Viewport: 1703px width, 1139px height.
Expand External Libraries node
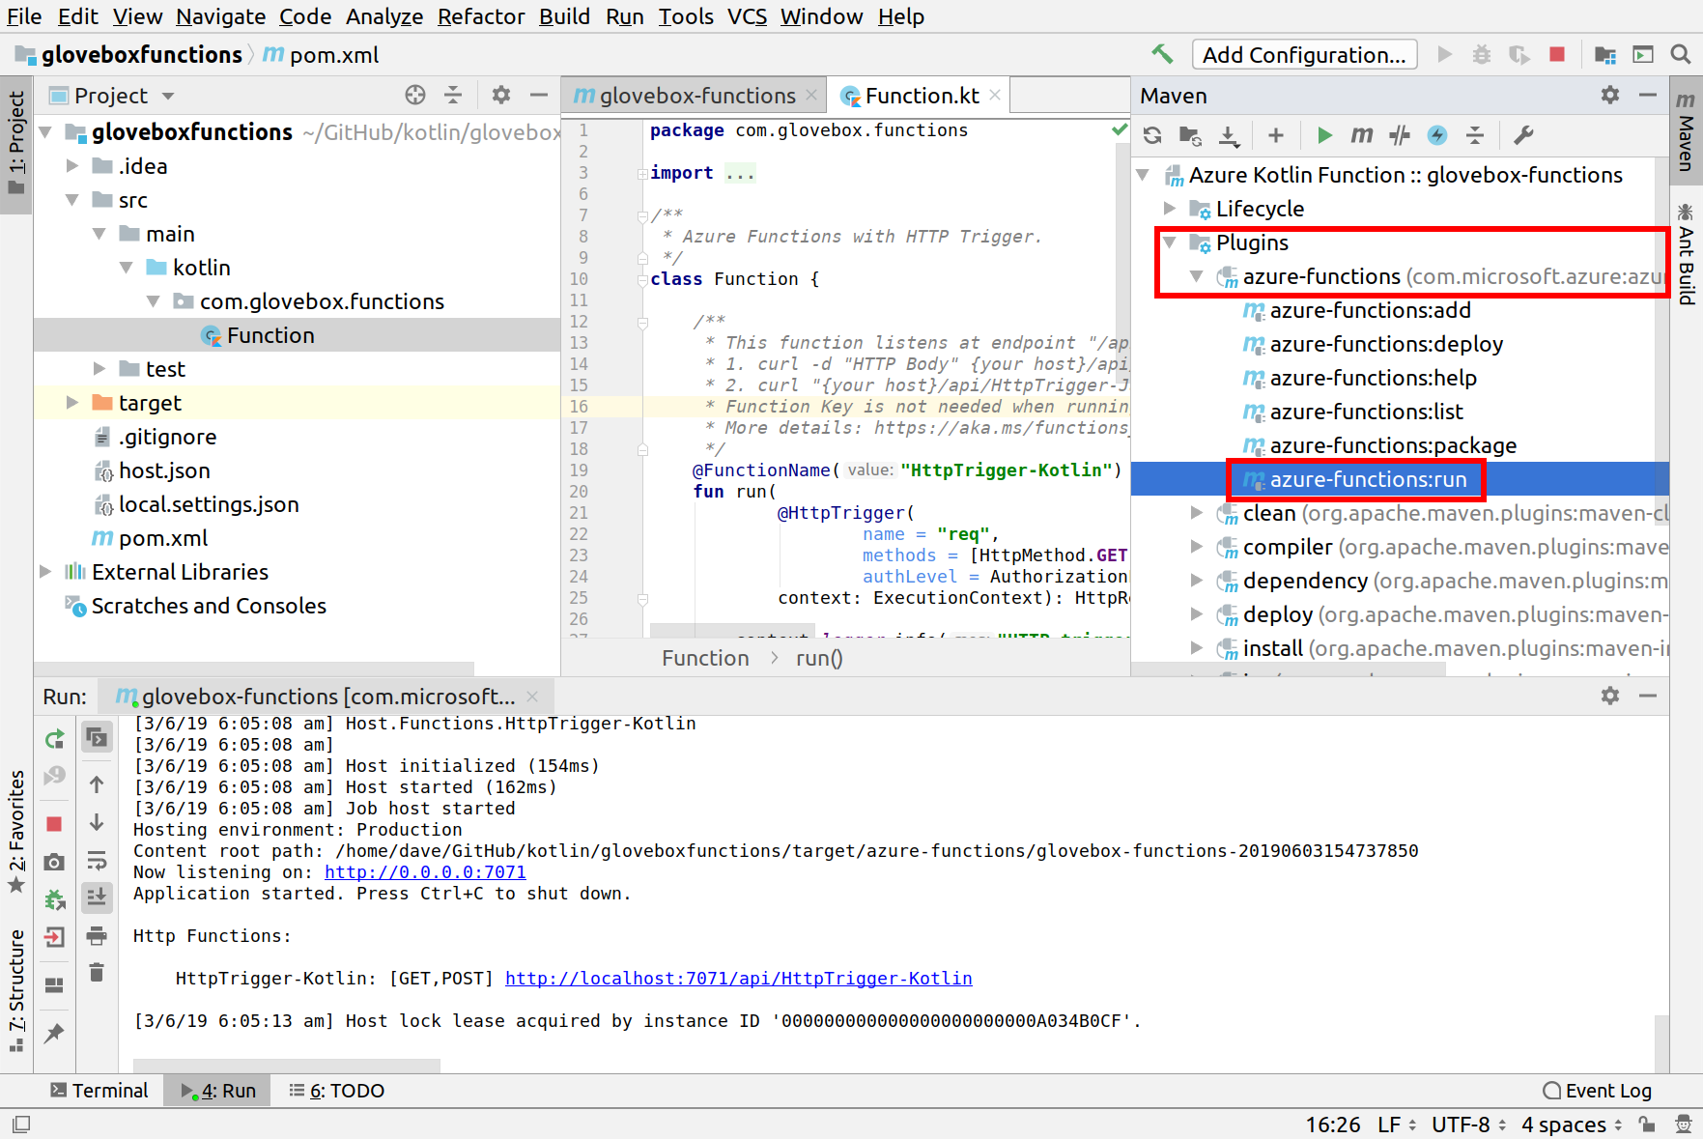tap(45, 572)
